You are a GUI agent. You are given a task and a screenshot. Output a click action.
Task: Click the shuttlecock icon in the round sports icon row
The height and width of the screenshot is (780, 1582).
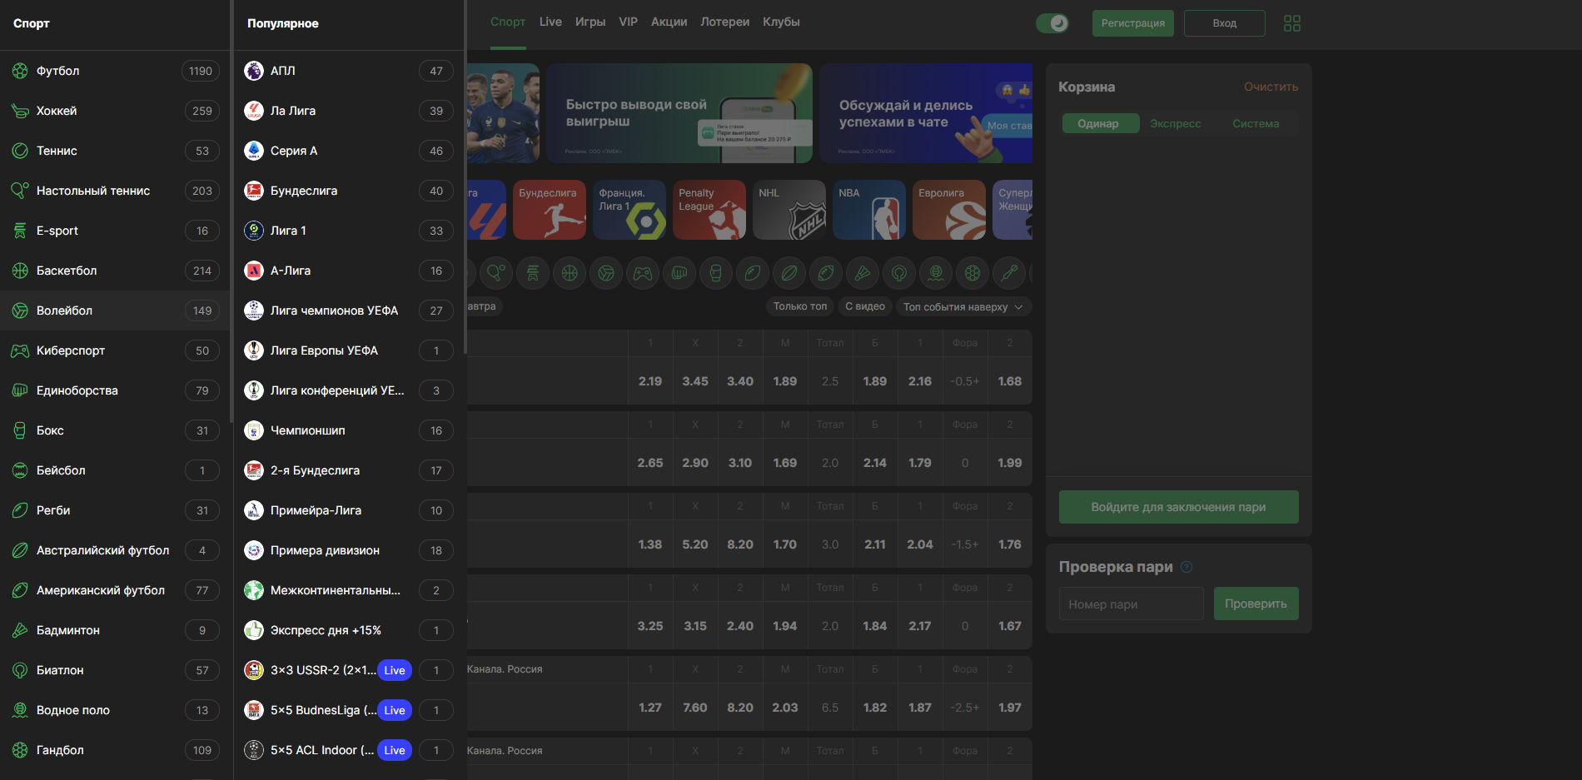click(x=863, y=273)
